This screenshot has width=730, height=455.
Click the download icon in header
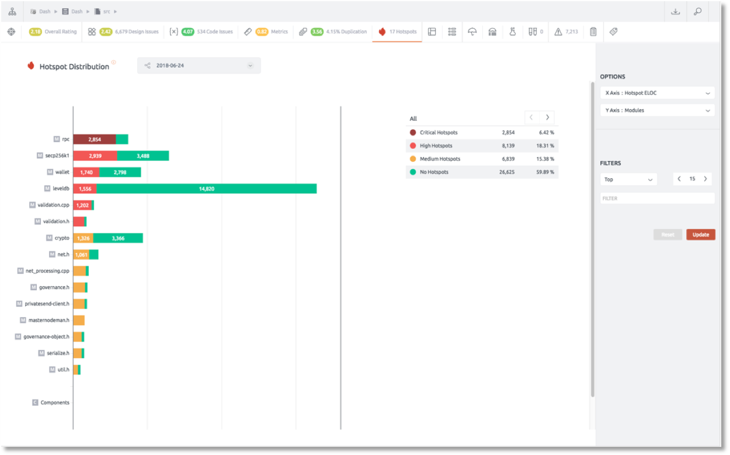(x=676, y=12)
